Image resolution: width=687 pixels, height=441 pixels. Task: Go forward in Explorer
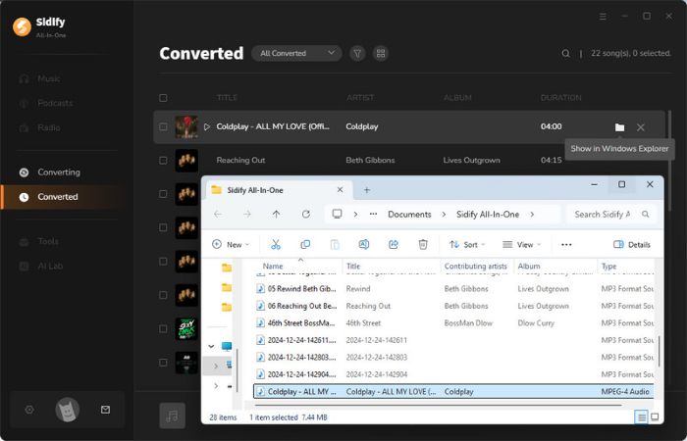tap(247, 215)
